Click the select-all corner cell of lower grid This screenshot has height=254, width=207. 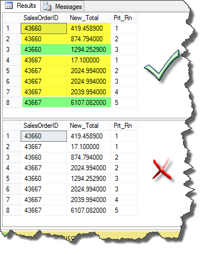pos(12,126)
